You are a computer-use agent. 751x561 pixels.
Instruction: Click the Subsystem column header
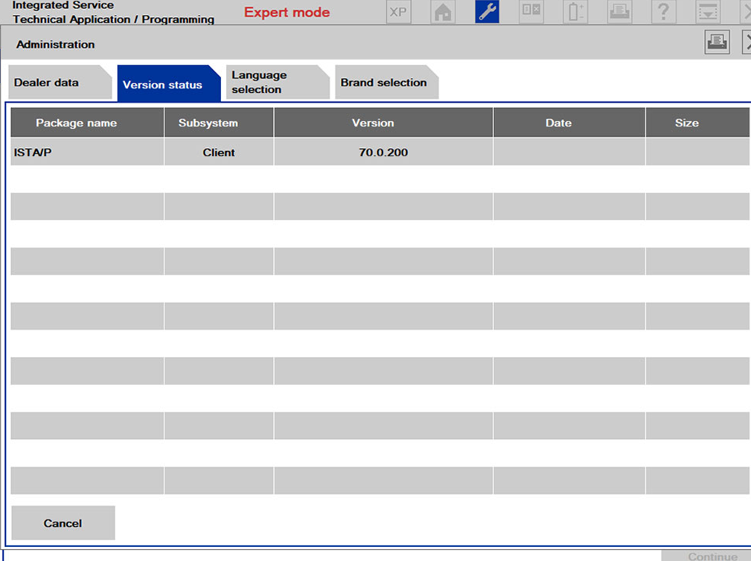click(219, 123)
